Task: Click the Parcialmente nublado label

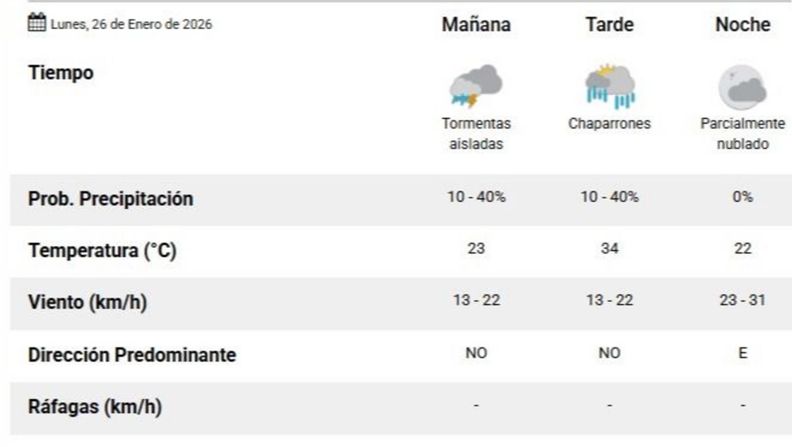Action: pos(743,133)
